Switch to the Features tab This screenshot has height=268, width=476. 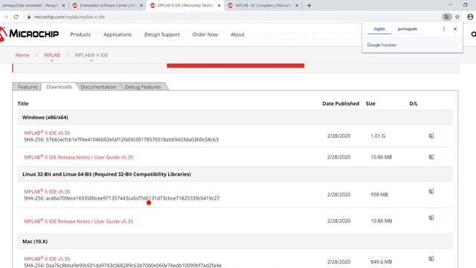28,87
